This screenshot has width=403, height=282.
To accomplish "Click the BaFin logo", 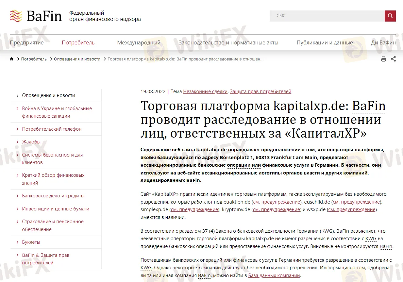I will [x=36, y=16].
